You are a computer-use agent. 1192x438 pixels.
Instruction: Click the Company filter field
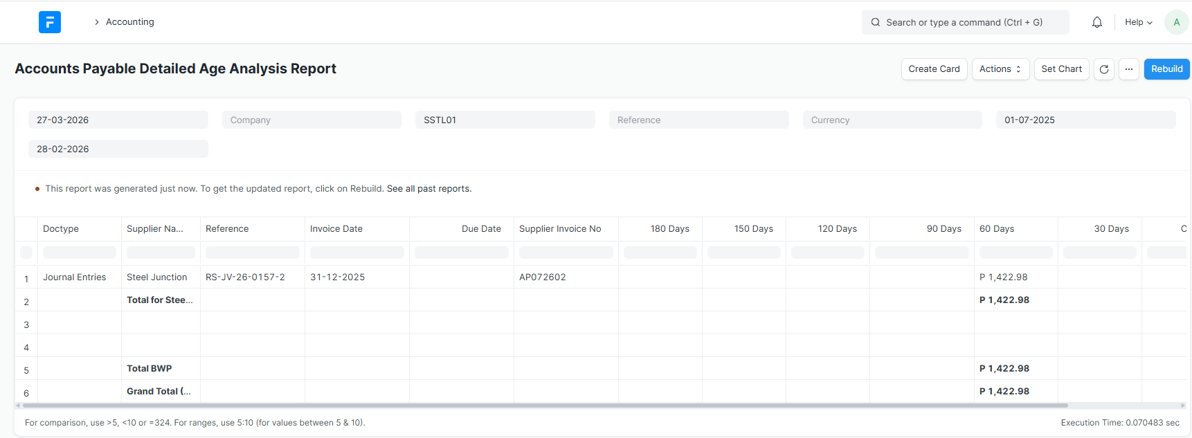coord(311,120)
